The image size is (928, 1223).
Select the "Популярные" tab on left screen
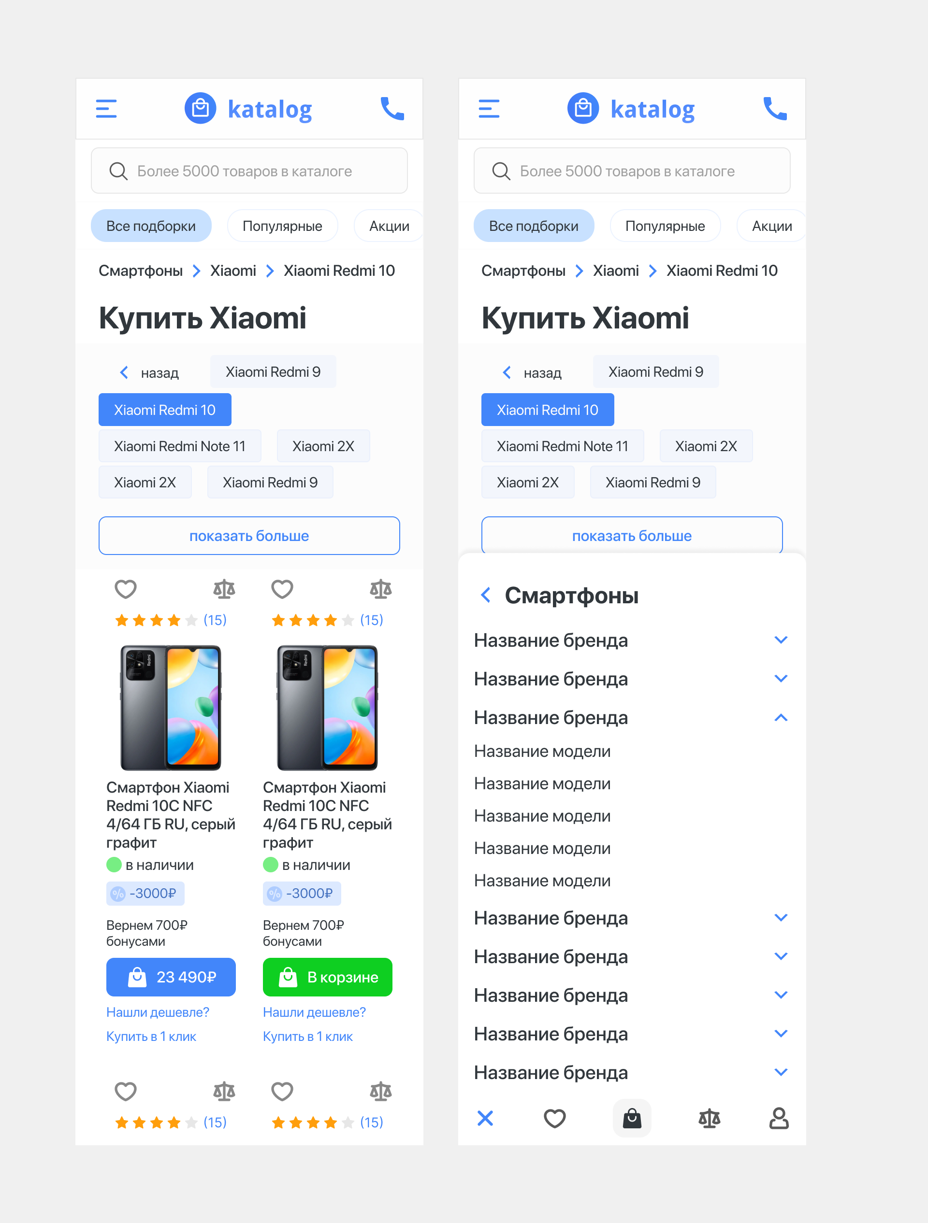tap(282, 226)
